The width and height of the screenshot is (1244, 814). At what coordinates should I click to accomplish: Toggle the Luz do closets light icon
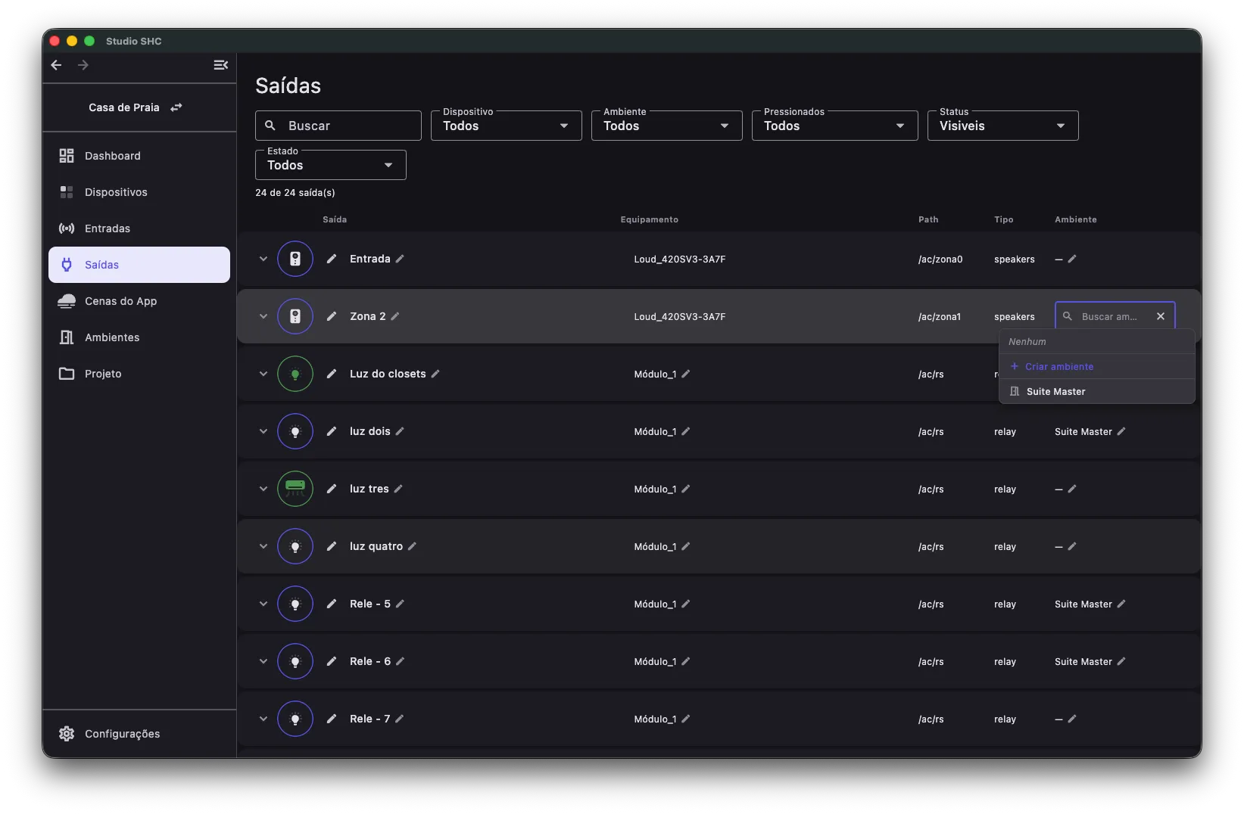pyautogui.click(x=295, y=374)
